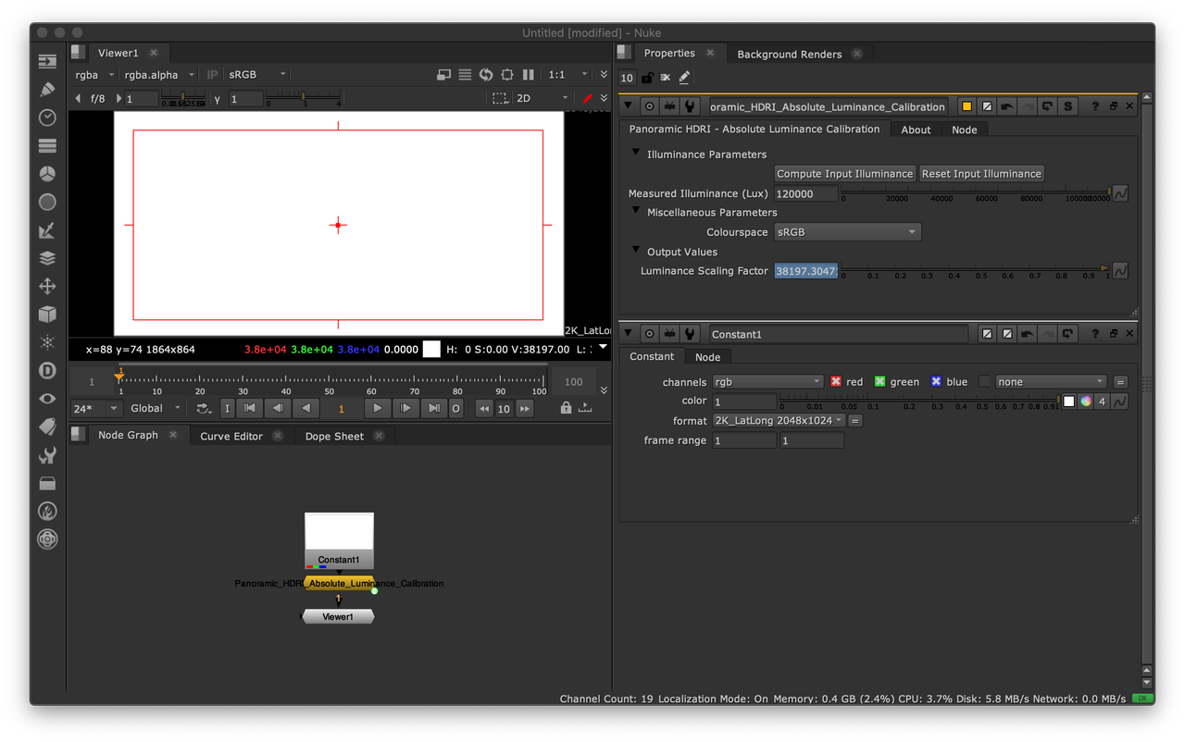Click the Compute Input Illuminance button
The image size is (1185, 742).
(x=845, y=174)
